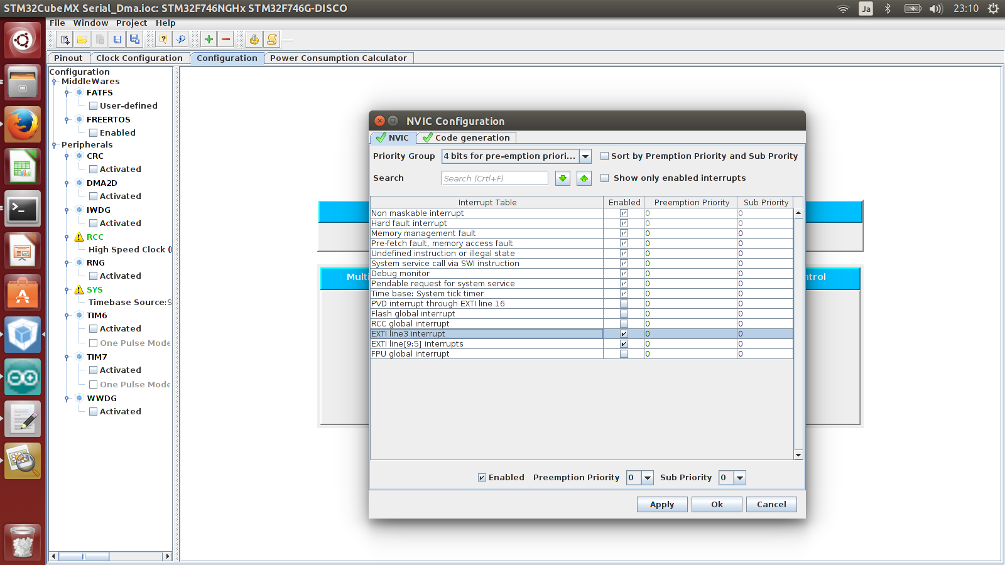Click the interrupt Search input field

pos(494,178)
